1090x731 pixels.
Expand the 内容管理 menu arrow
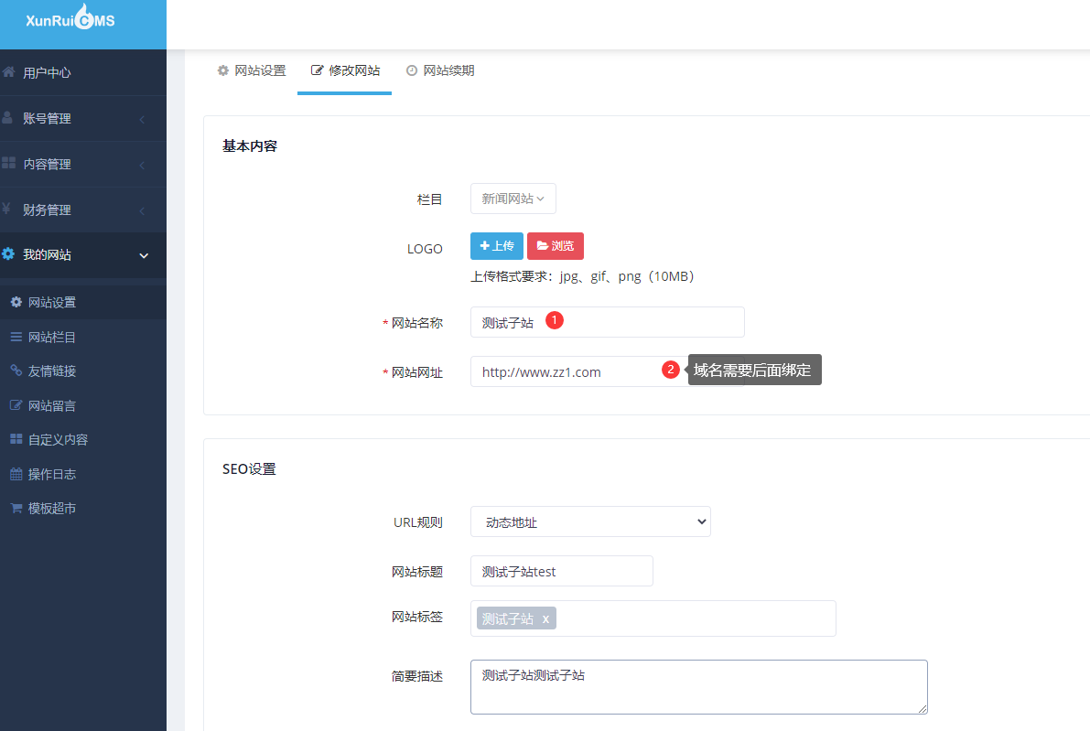point(143,165)
